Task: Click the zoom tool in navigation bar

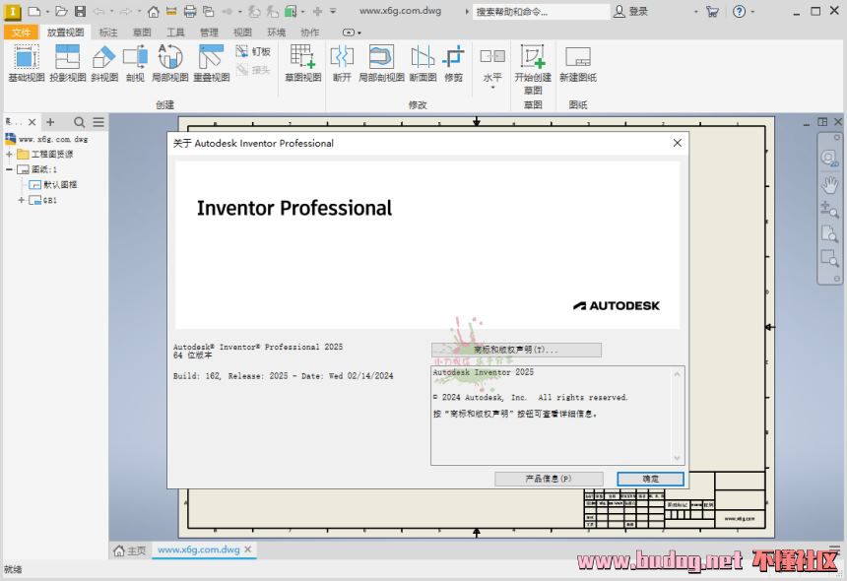Action: coord(829,209)
